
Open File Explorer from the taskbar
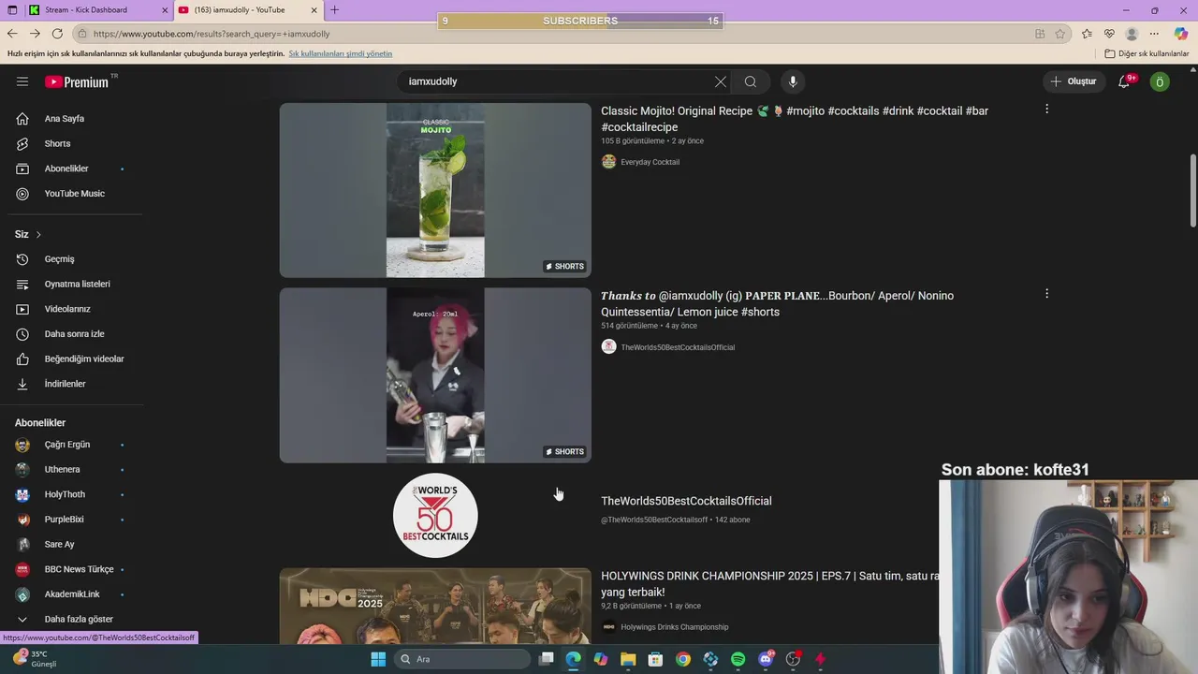[x=628, y=659]
